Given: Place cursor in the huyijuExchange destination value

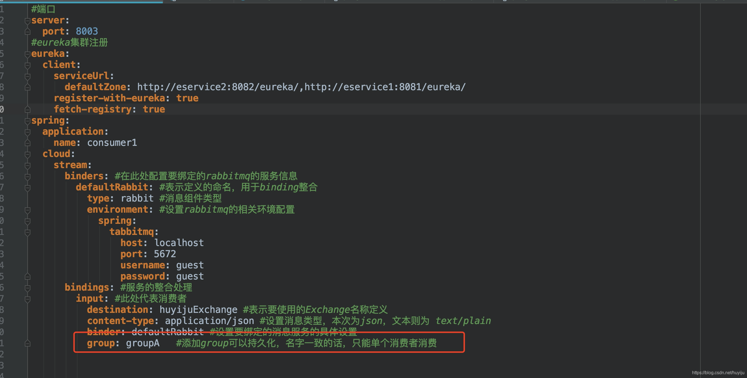Looking at the screenshot, I should tap(198, 310).
